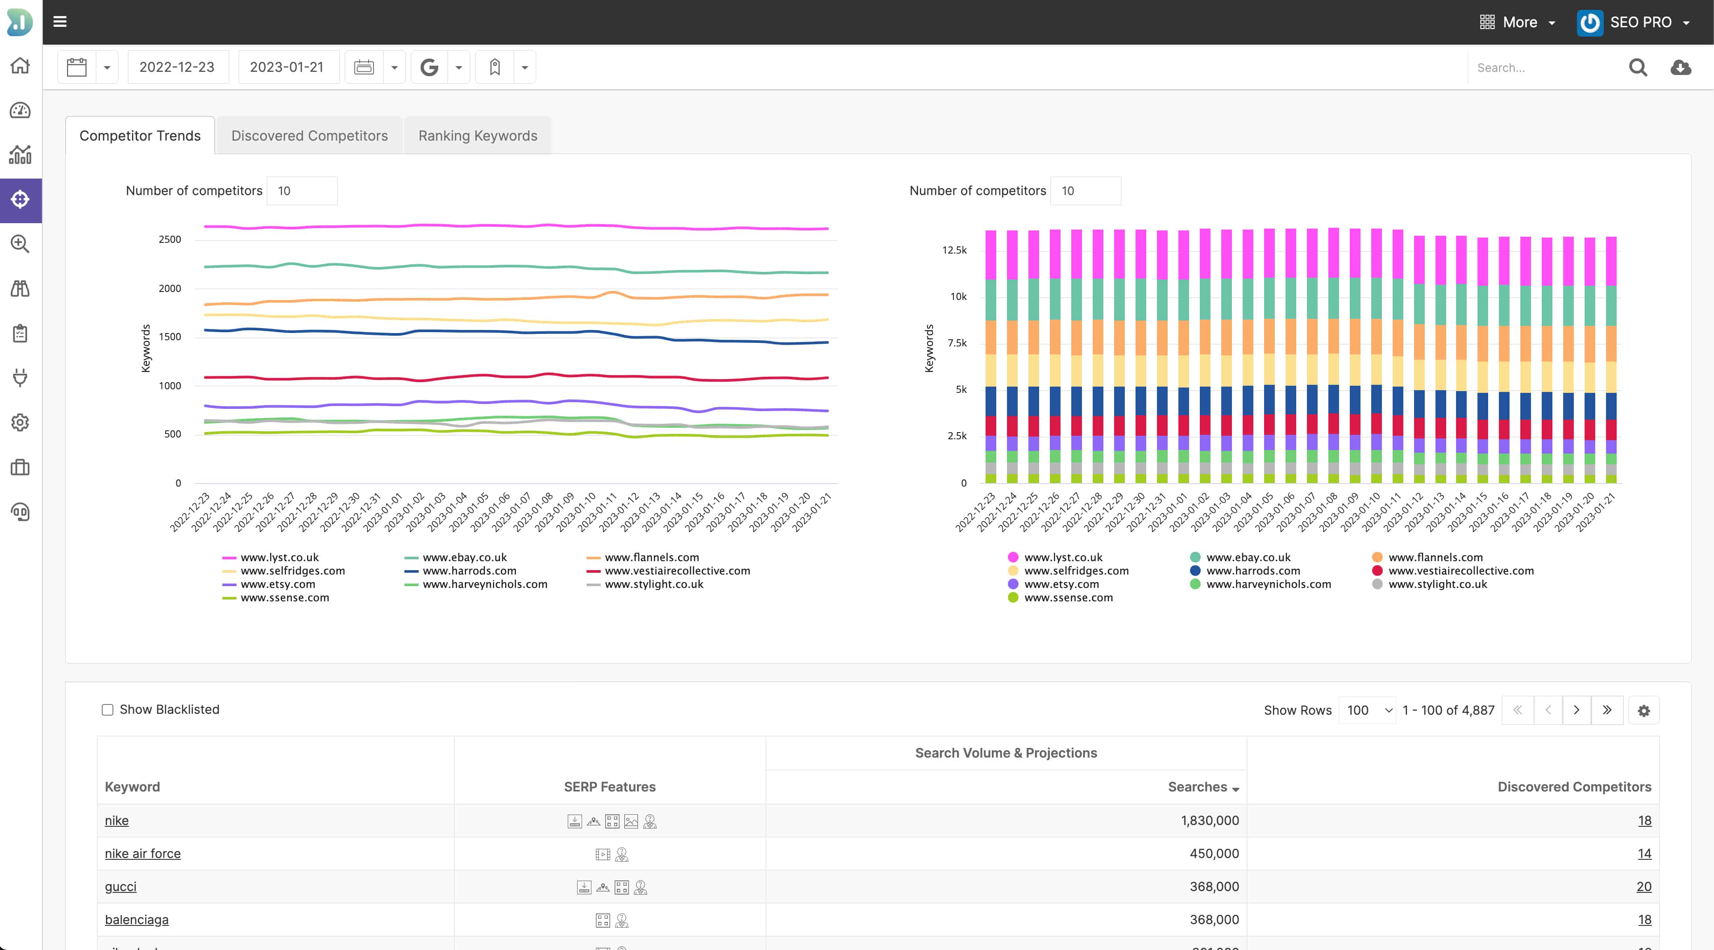Screen dimensions: 1714x950
Task: Click the search magnifier icon
Action: pos(1638,67)
